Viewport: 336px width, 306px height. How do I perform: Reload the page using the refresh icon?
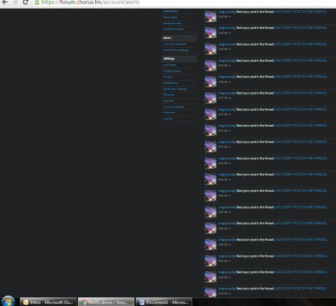pyautogui.click(x=26, y=2)
